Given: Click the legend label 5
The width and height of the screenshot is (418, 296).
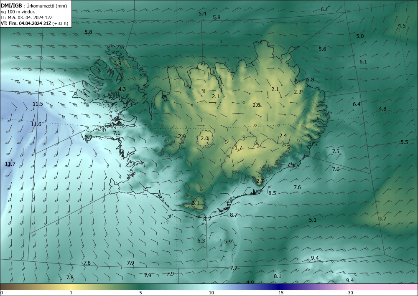Looking at the screenshot, I should click(x=140, y=293).
